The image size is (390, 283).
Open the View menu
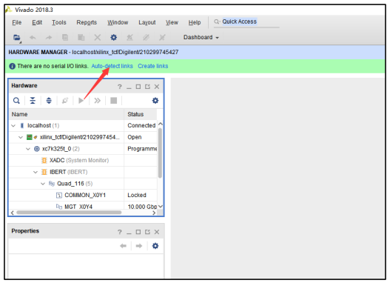pos(172,22)
